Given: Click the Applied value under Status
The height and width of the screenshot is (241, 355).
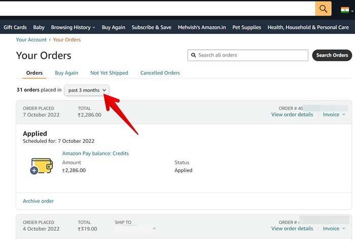Looking at the screenshot, I should pos(184,170).
